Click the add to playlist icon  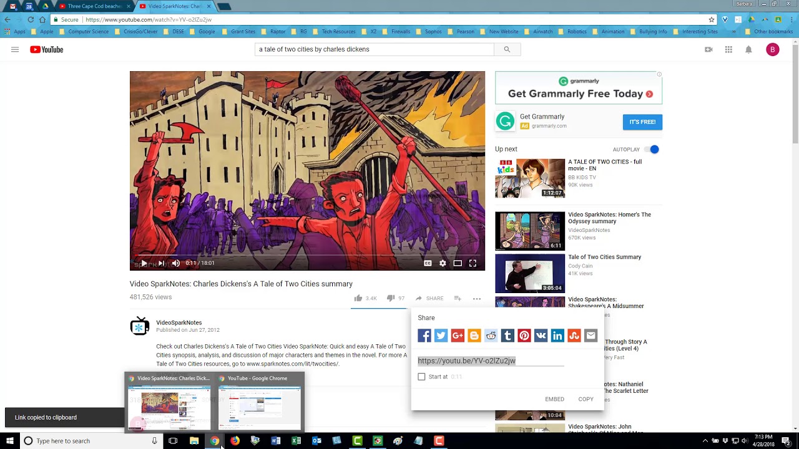click(458, 298)
